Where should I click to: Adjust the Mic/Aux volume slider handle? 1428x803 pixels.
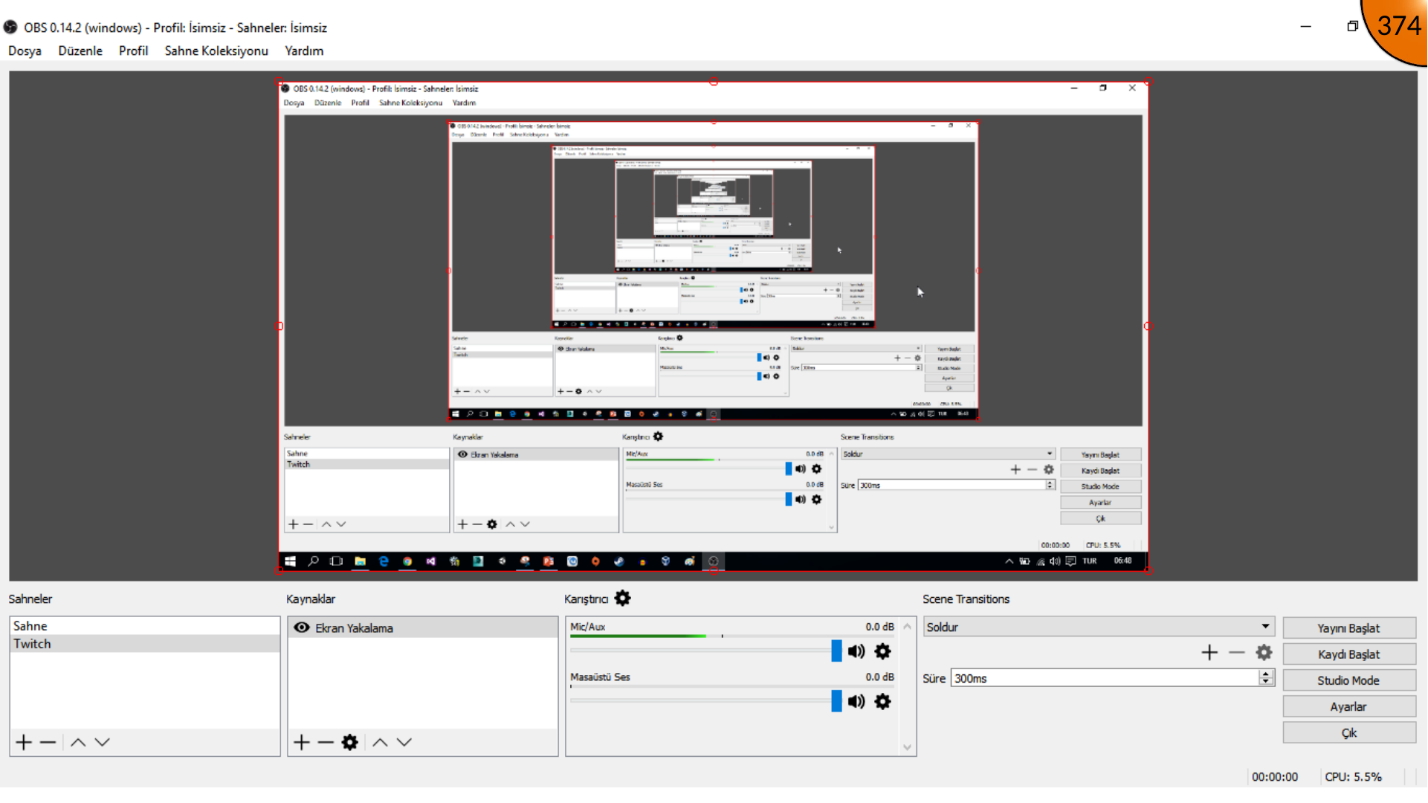[836, 651]
